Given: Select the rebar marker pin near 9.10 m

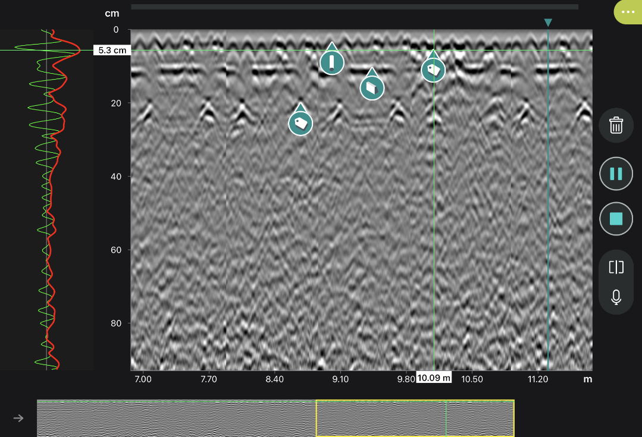Looking at the screenshot, I should tap(331, 61).
